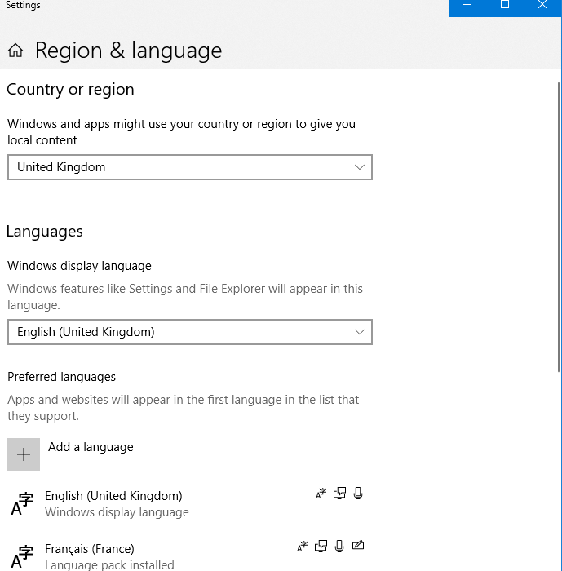Click the Home icon beside Region & language
Viewport: 562px width, 571px height.
tap(15, 51)
